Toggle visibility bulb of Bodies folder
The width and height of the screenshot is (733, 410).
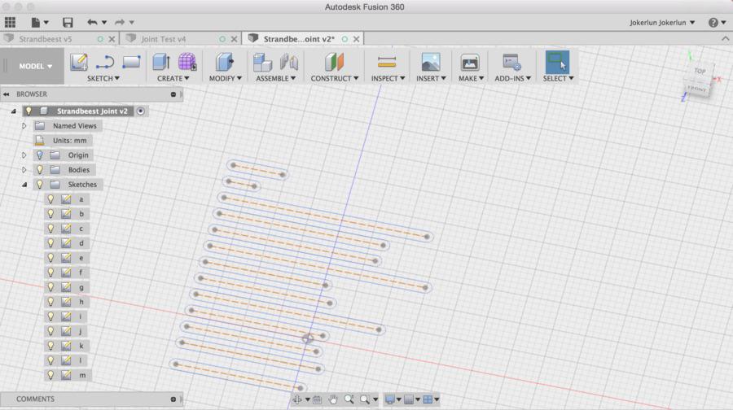click(x=40, y=170)
